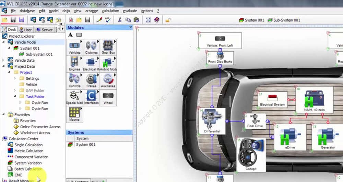Expand the Settings folder node
Image resolution: width=343 pixels, height=182 pixels.
(x=15, y=78)
